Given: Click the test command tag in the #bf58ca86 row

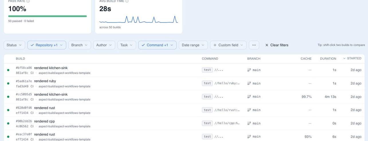Looking at the screenshot, I should point(207,70).
